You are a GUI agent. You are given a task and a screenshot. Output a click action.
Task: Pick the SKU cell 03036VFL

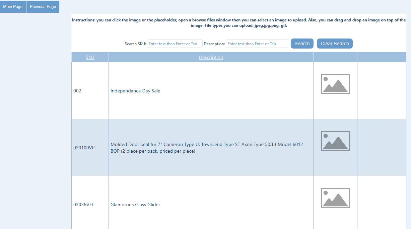pos(84,205)
